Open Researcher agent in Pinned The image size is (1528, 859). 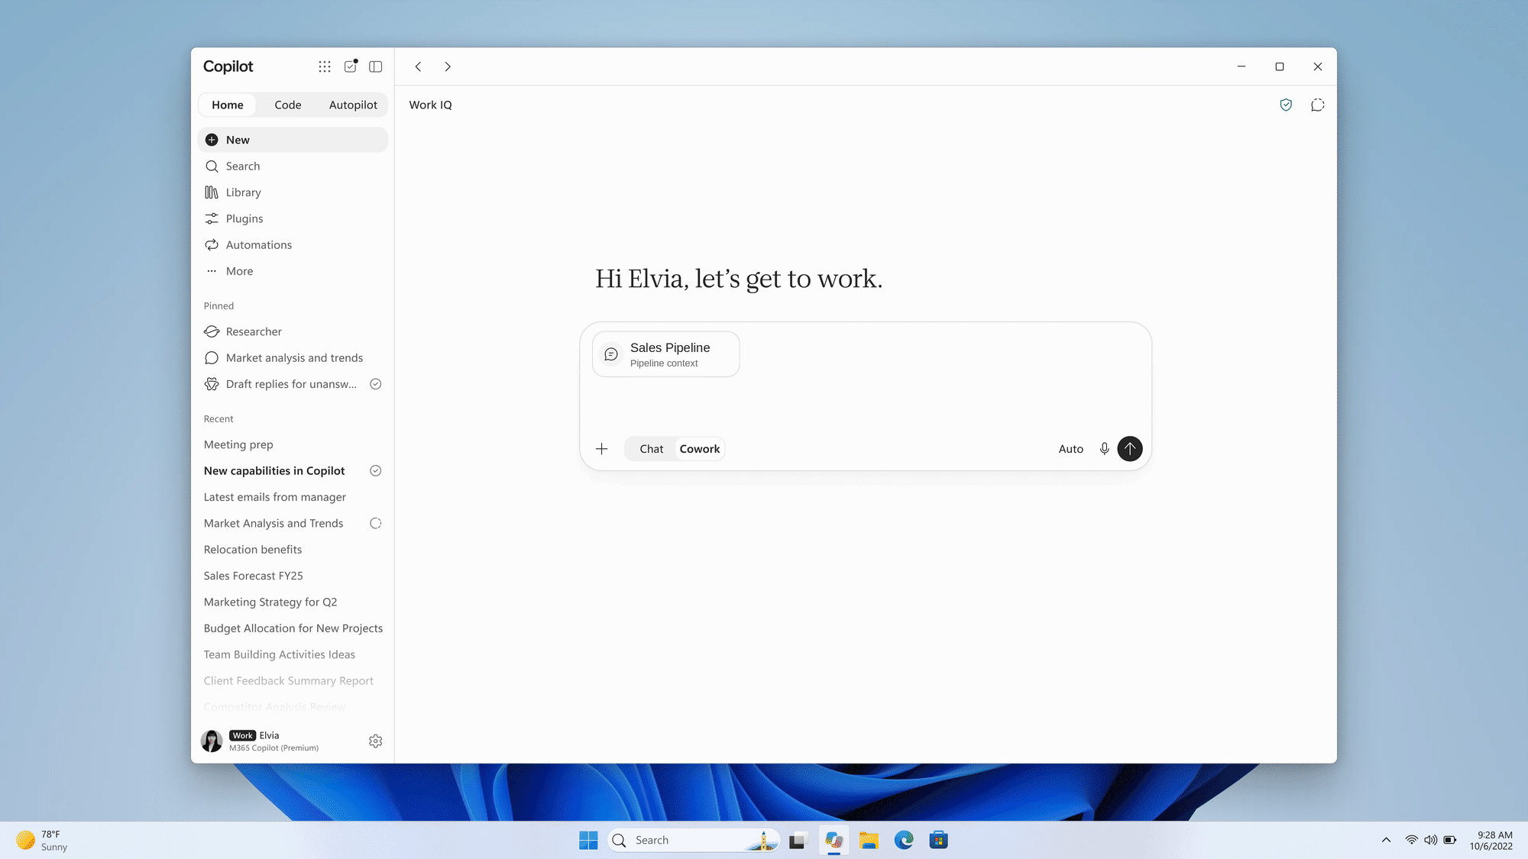click(x=293, y=331)
